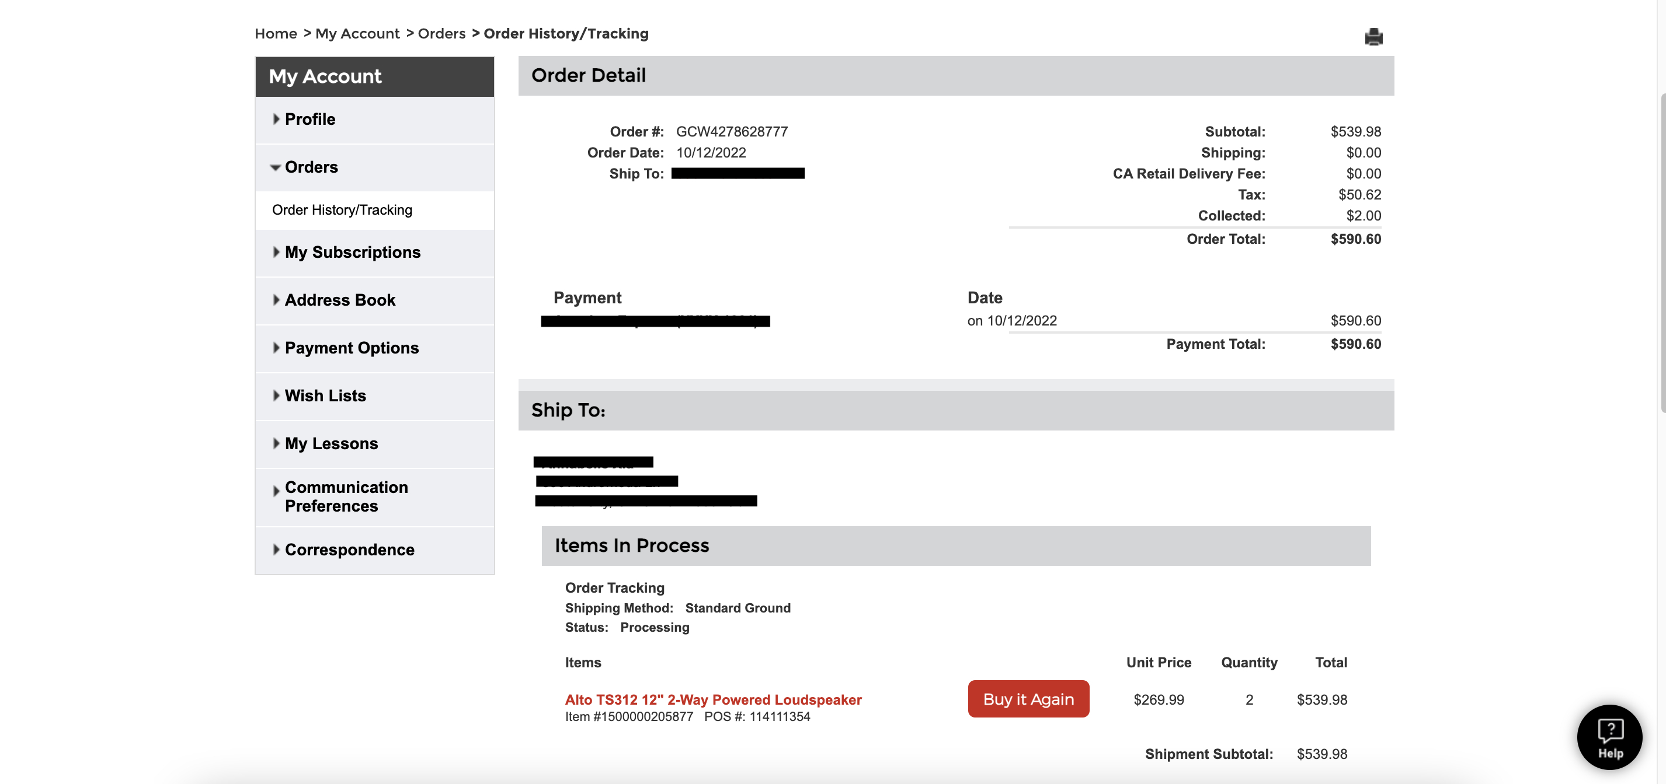Select Order History/Tracking in the sidebar

342,209
